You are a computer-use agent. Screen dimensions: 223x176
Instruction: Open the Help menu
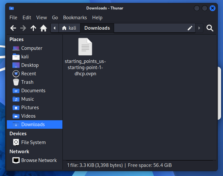click(97, 18)
